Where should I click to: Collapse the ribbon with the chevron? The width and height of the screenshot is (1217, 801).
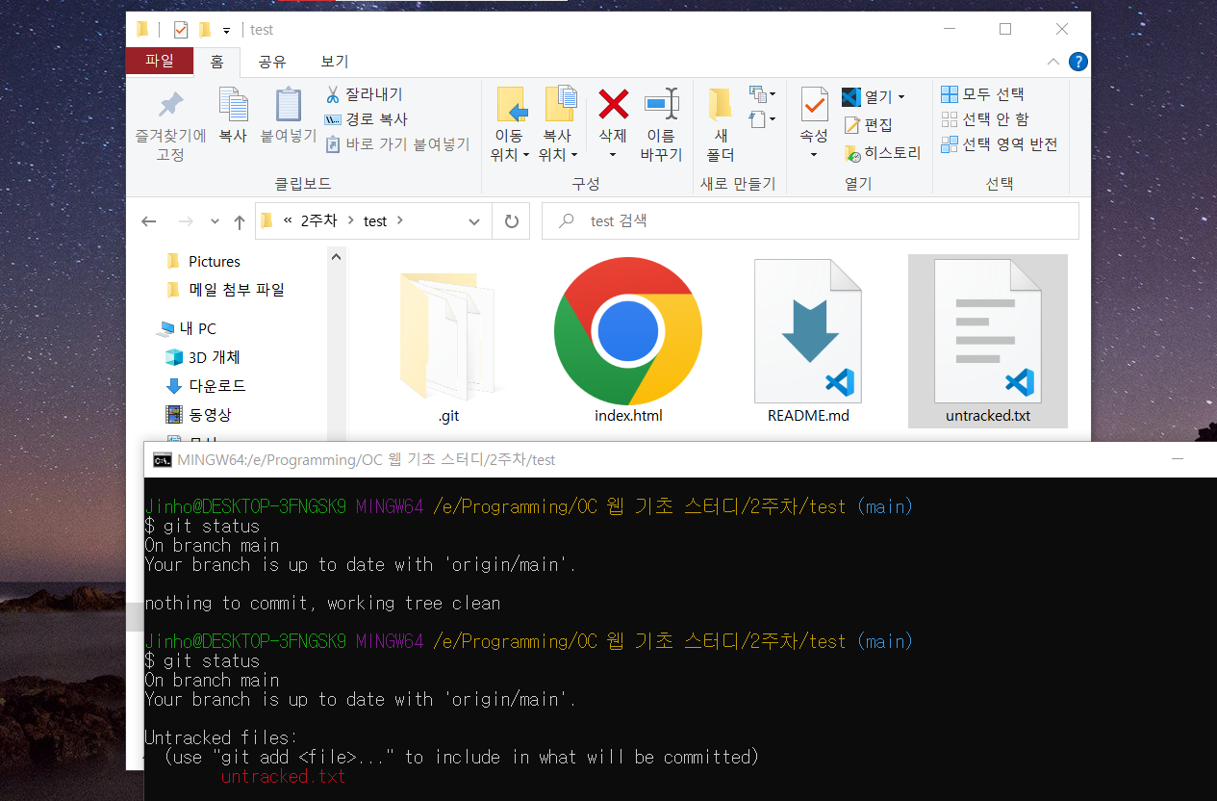(1053, 62)
